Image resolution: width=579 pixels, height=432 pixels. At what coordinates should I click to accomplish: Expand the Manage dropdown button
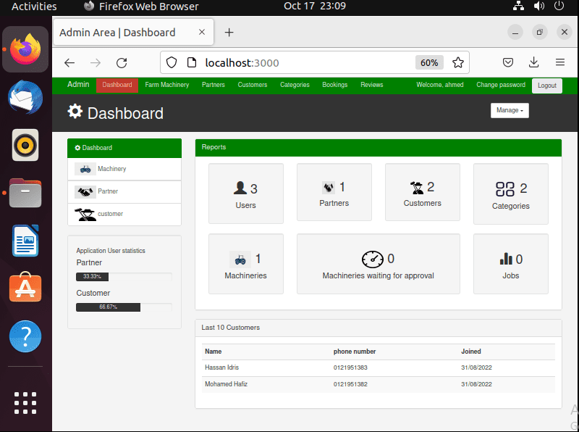[x=510, y=111]
